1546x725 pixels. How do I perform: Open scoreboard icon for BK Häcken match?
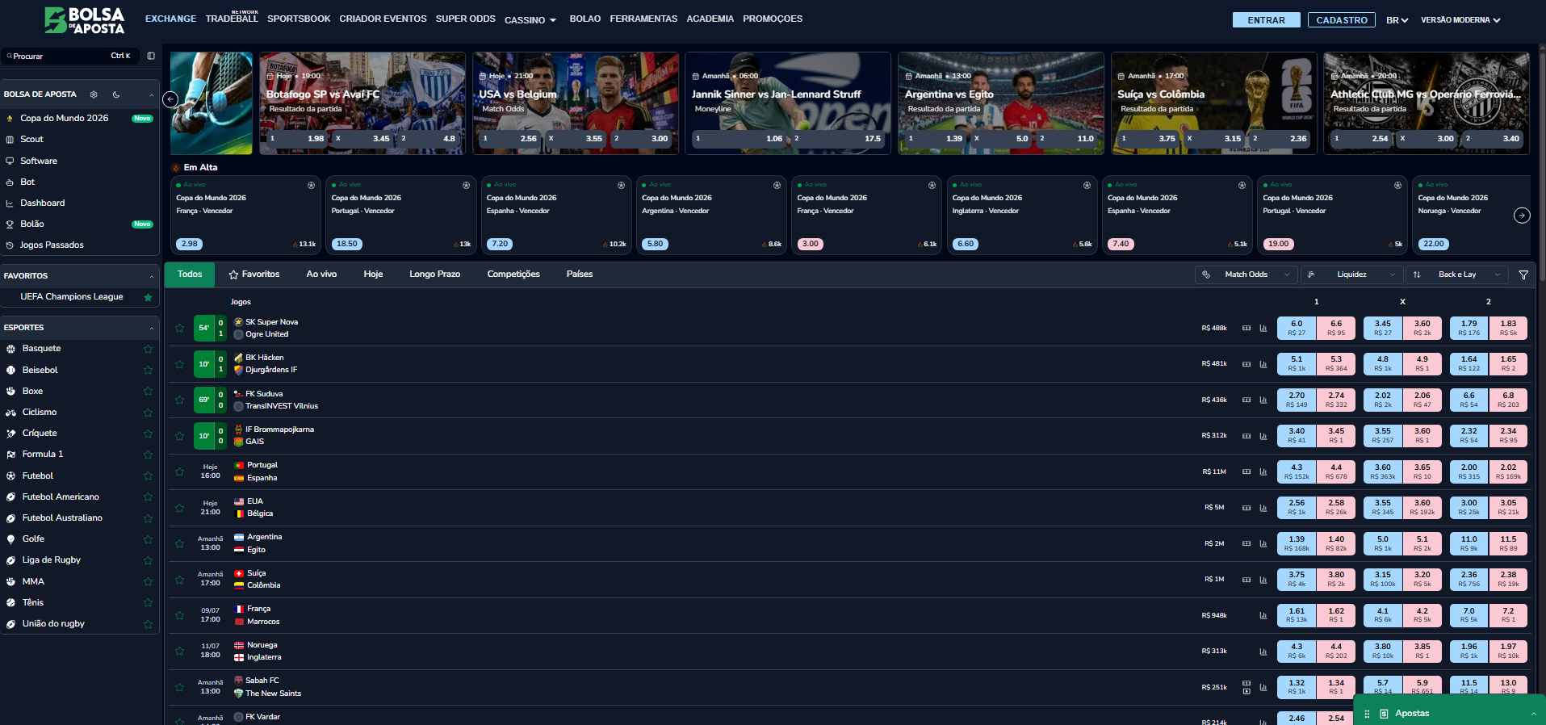point(1246,364)
